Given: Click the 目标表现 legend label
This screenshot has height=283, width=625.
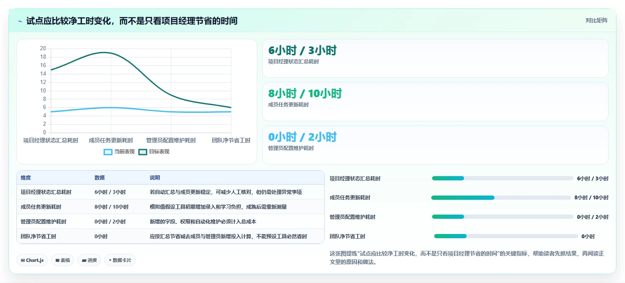Looking at the screenshot, I should tap(159, 152).
